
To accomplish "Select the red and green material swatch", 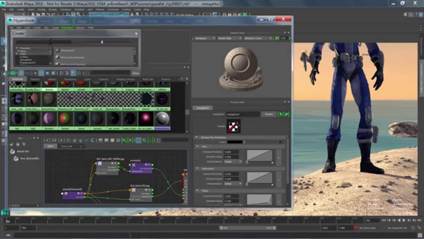I will pyautogui.click(x=65, y=119).
